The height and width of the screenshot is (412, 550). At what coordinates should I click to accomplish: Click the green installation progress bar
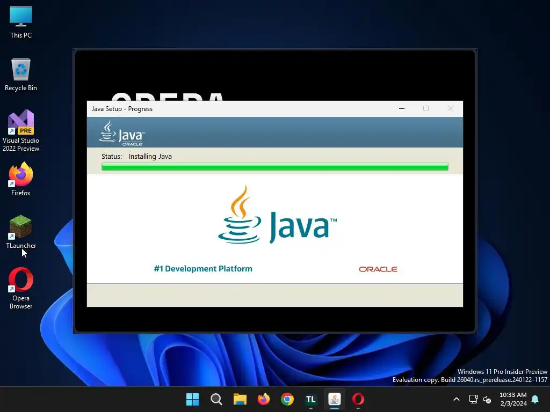click(x=274, y=166)
